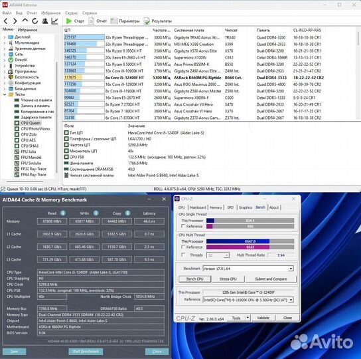Image resolution: width=361 pixels, height=359 pixels.
Task: Switch to CPU-Z Mainboard tab
Action: tap(198, 207)
